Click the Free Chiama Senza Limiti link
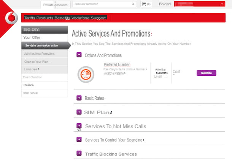This screenshot has width=232, height=167. tap(124, 69)
